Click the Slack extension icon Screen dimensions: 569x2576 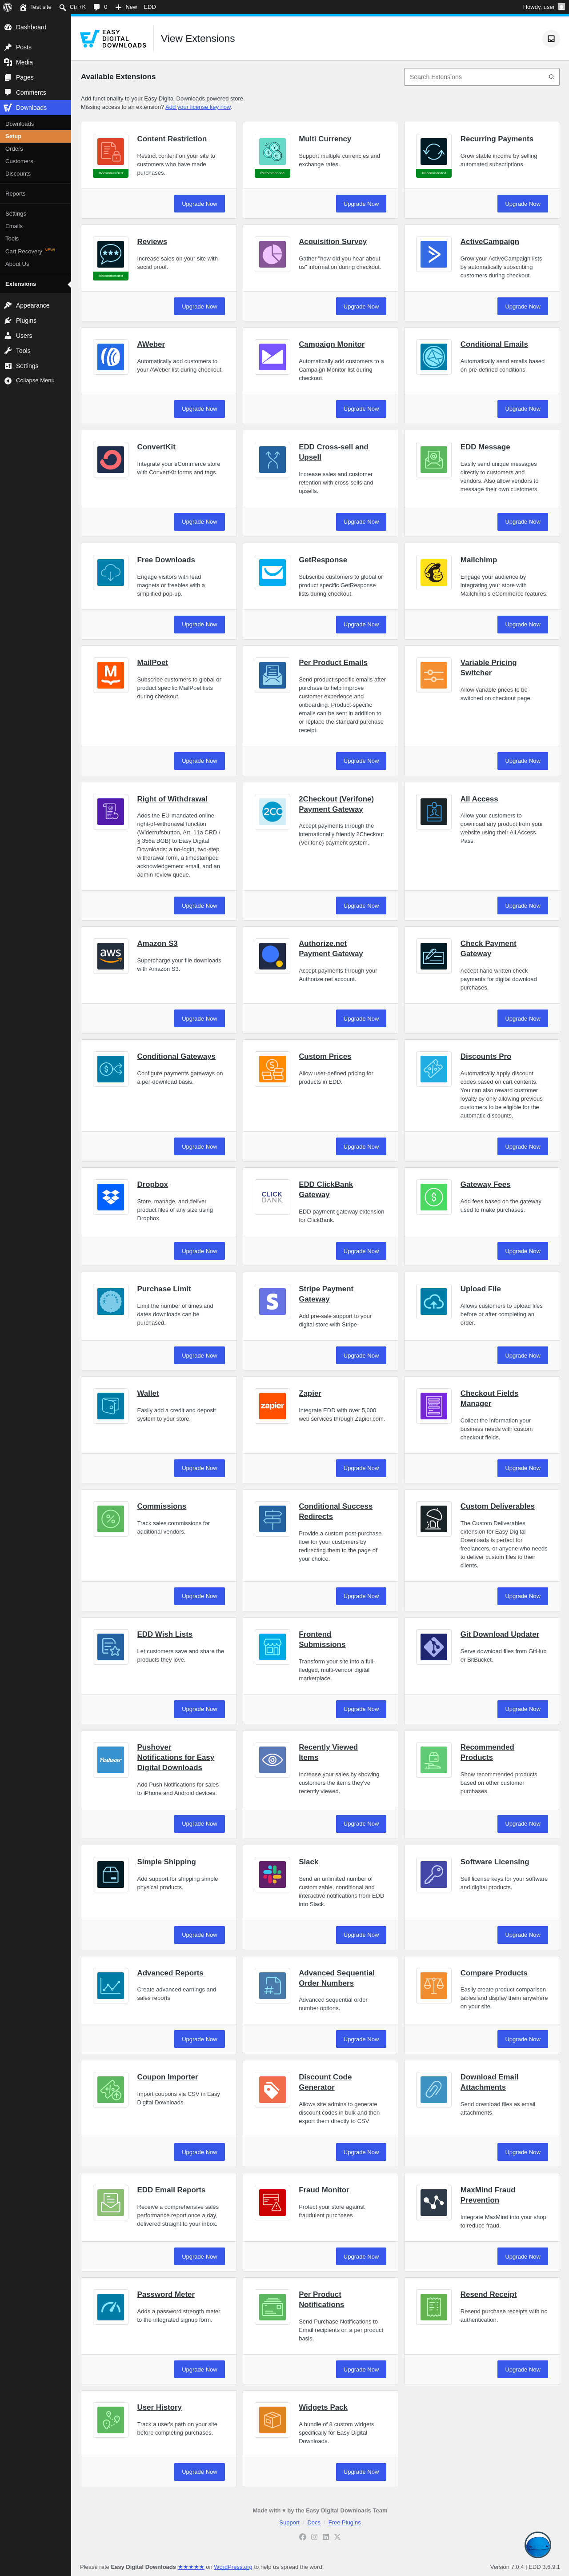point(272,1874)
